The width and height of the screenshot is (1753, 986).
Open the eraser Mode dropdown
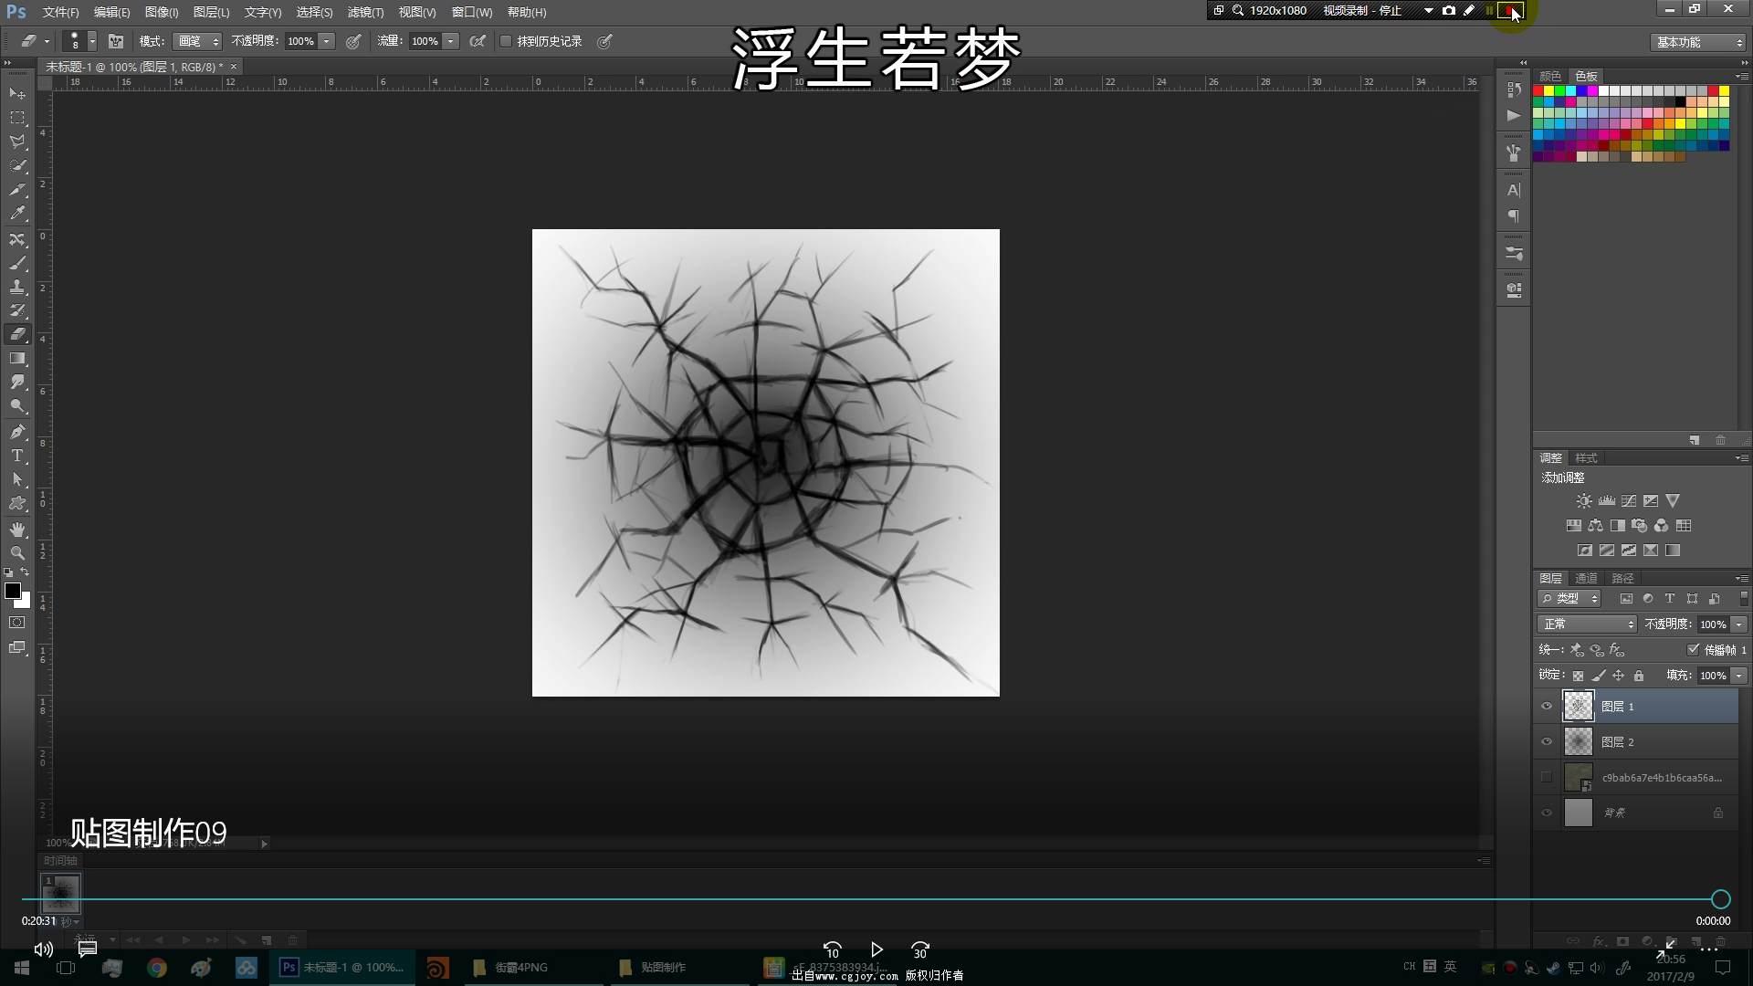(x=197, y=41)
